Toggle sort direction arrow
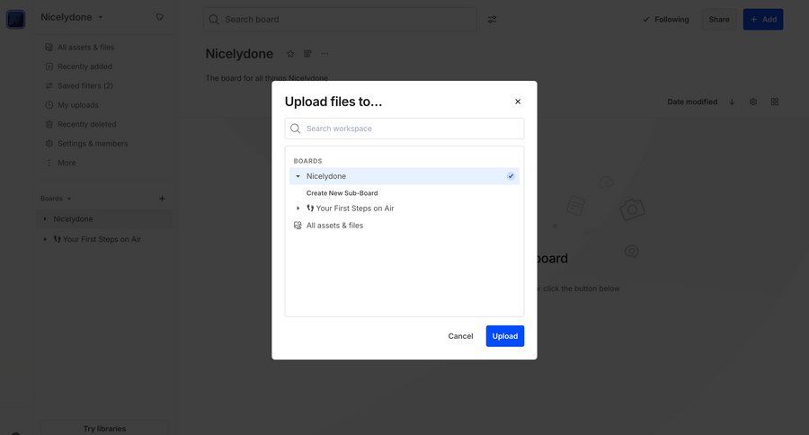Image resolution: width=809 pixels, height=435 pixels. [732, 102]
